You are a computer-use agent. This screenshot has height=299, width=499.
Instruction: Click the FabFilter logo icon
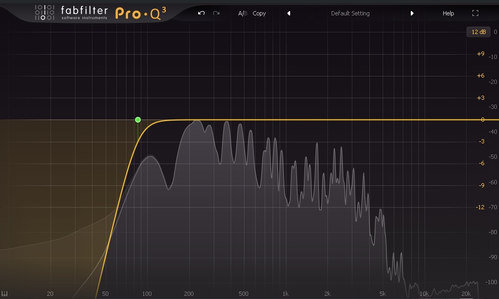coord(45,12)
